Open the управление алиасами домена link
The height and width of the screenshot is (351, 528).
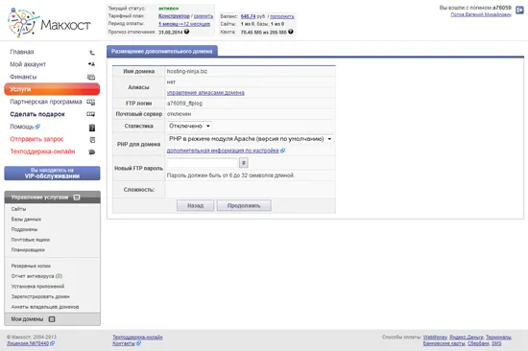[205, 93]
